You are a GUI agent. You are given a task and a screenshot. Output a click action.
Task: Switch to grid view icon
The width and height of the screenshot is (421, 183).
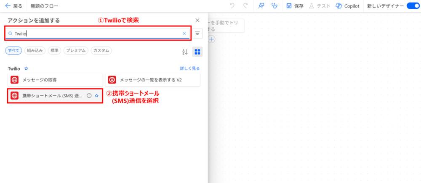197,52
